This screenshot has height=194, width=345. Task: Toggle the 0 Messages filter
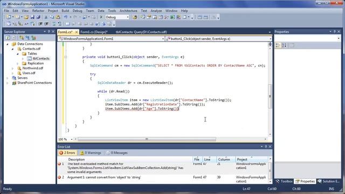117,153
